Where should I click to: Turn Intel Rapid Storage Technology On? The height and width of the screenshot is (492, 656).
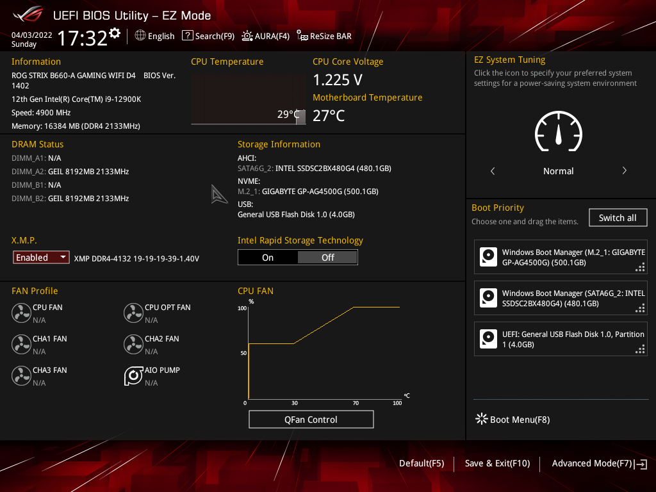(x=268, y=258)
